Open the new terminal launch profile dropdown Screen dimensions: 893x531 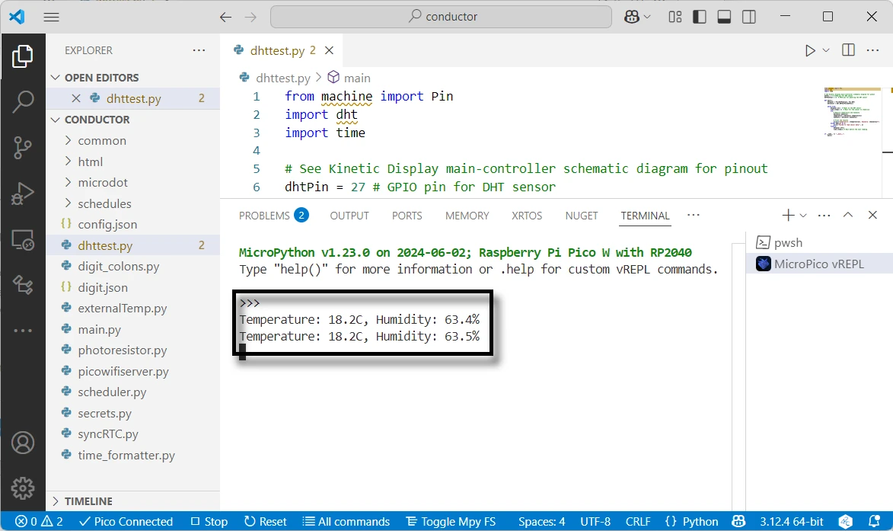coord(803,216)
